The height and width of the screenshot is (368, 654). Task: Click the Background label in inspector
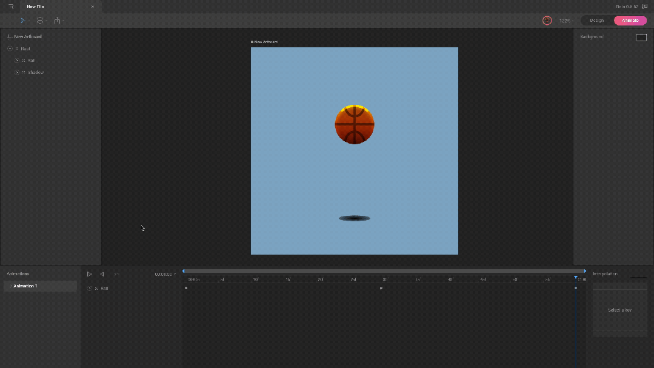pos(592,37)
